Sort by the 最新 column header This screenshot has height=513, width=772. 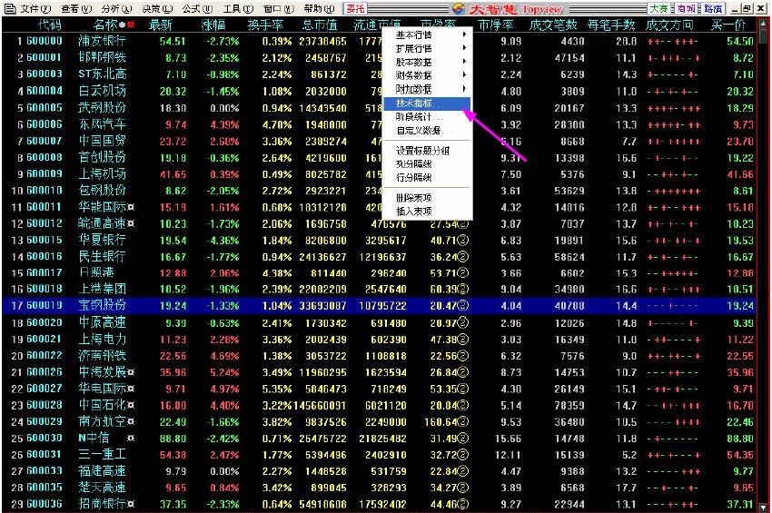(x=161, y=25)
